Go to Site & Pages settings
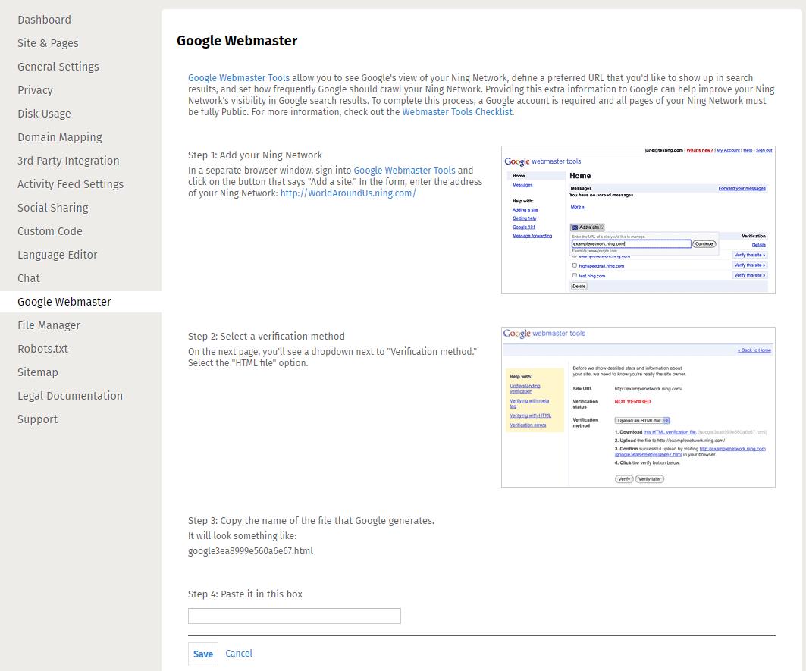Screen dimensions: 806x671 coord(48,43)
